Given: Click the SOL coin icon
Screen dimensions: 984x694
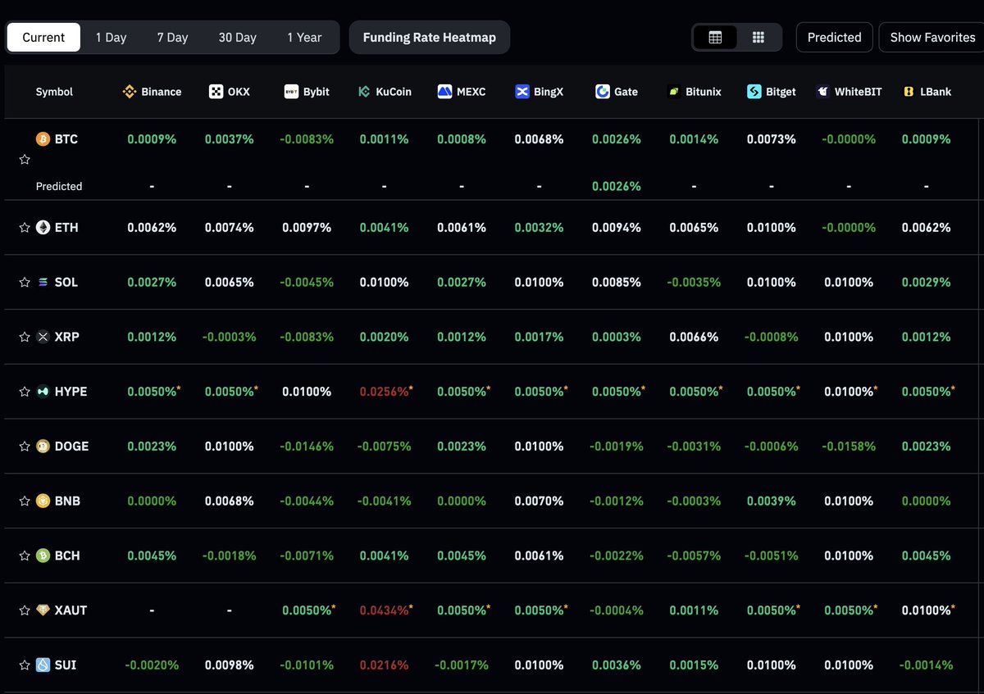Looking at the screenshot, I should (43, 282).
